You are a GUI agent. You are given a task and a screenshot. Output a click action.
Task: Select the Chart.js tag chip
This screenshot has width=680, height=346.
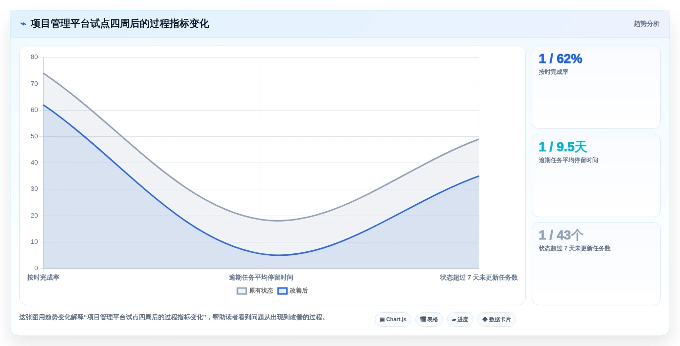pos(393,320)
